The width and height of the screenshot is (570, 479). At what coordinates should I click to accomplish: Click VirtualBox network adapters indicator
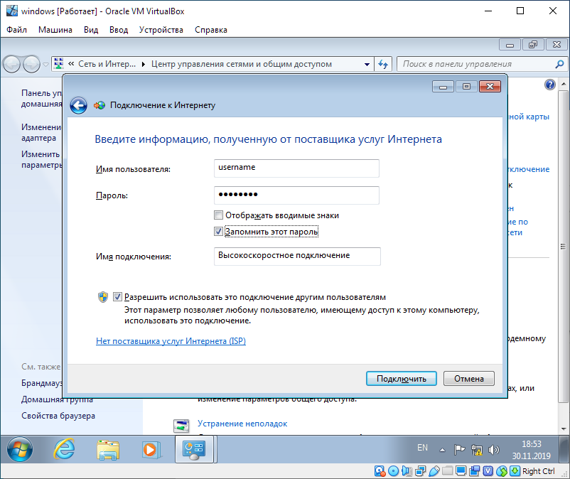[420, 471]
